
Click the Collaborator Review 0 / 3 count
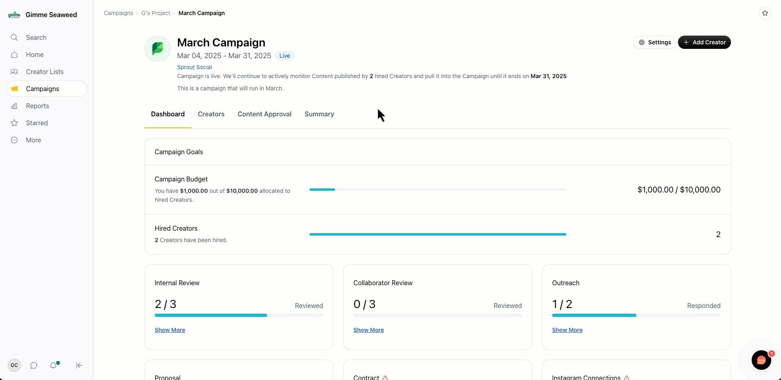point(364,304)
